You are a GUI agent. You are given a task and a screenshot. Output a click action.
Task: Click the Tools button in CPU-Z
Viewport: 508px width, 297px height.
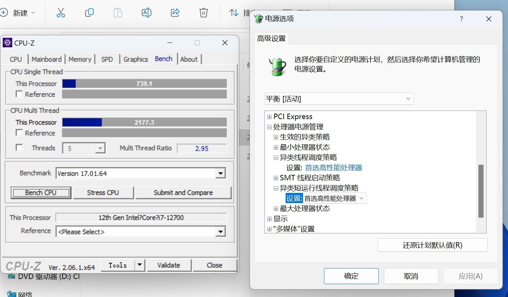(118, 265)
